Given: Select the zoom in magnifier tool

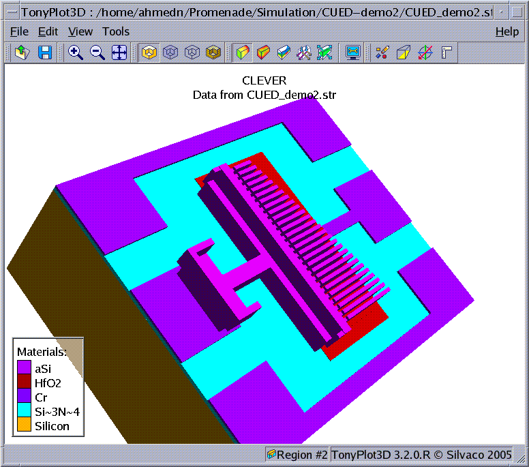Looking at the screenshot, I should pos(75,52).
